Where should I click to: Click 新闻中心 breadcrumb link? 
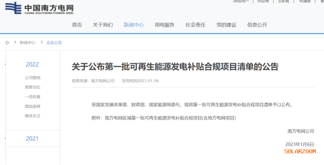coord(28,42)
